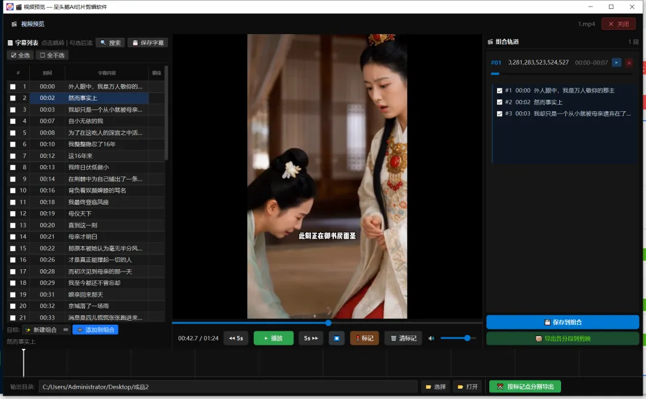Click the green 播放 play button
Image resolution: width=646 pixels, height=399 pixels.
[x=273, y=338]
